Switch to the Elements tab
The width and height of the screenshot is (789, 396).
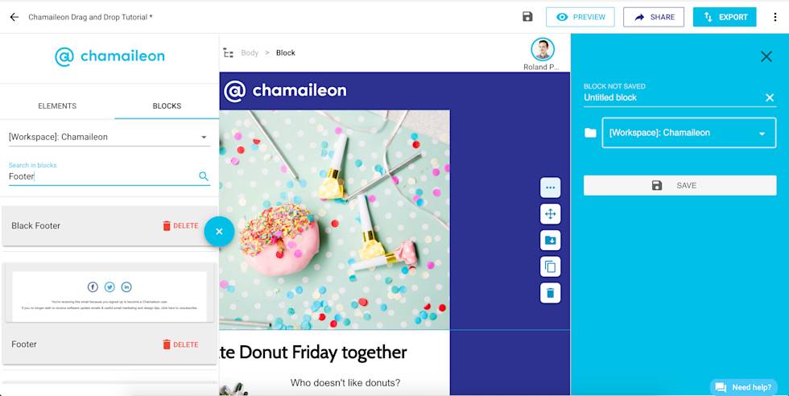57,106
